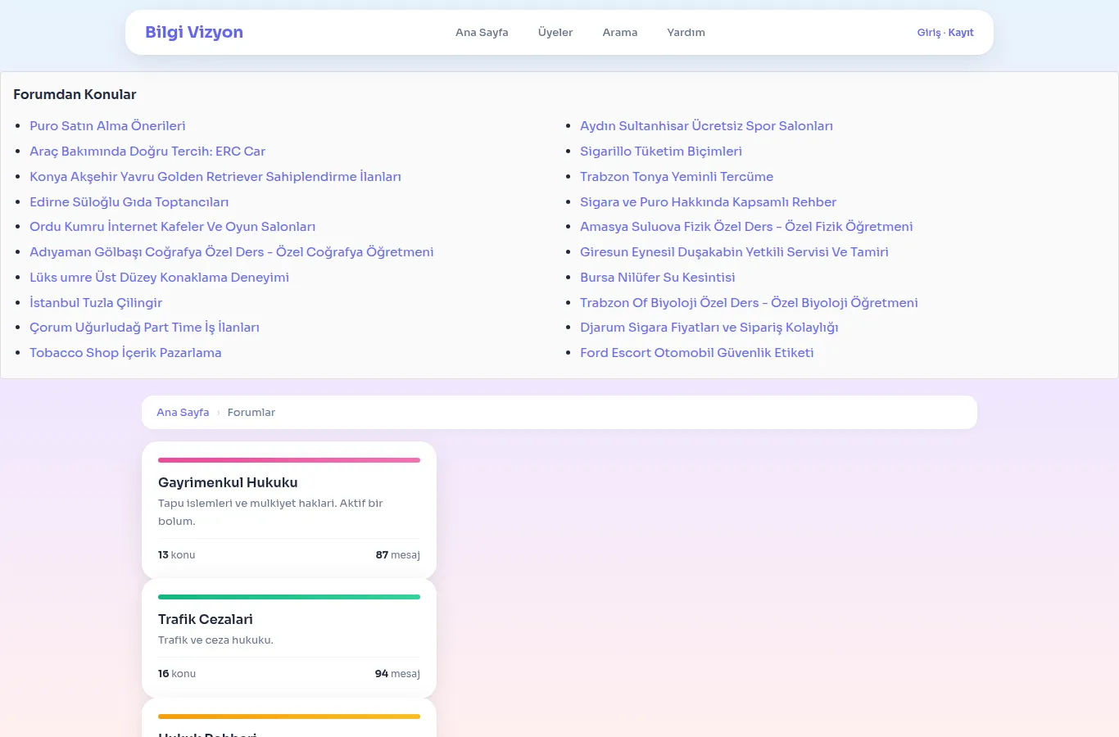Select Arama in the top navigation
Viewport: 1119px width, 737px height.
click(620, 33)
